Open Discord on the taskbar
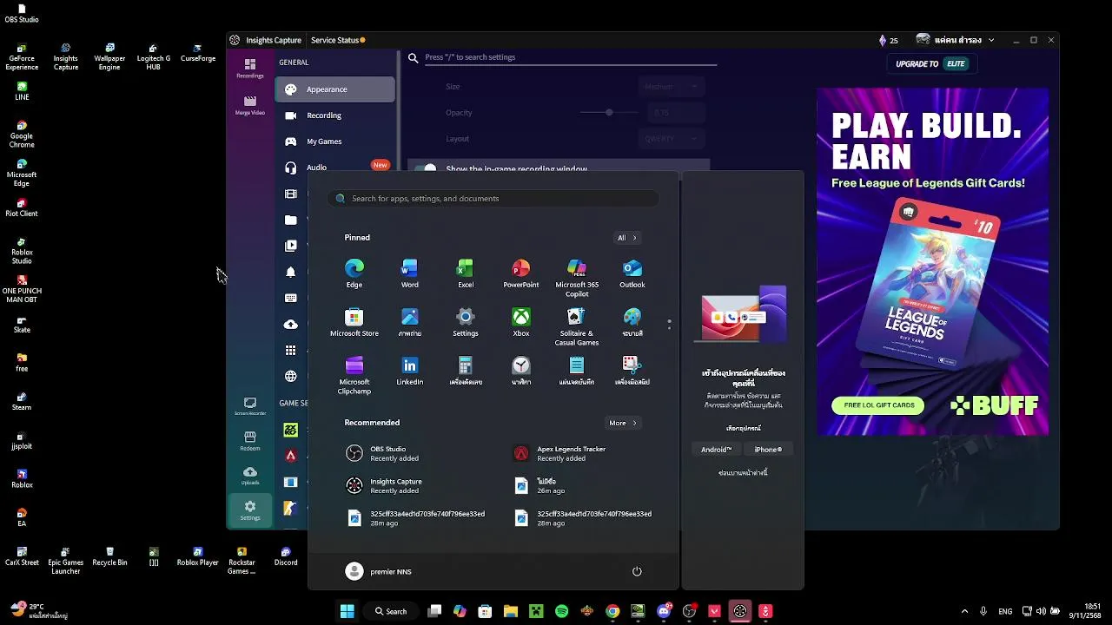The image size is (1112, 625). [x=664, y=611]
